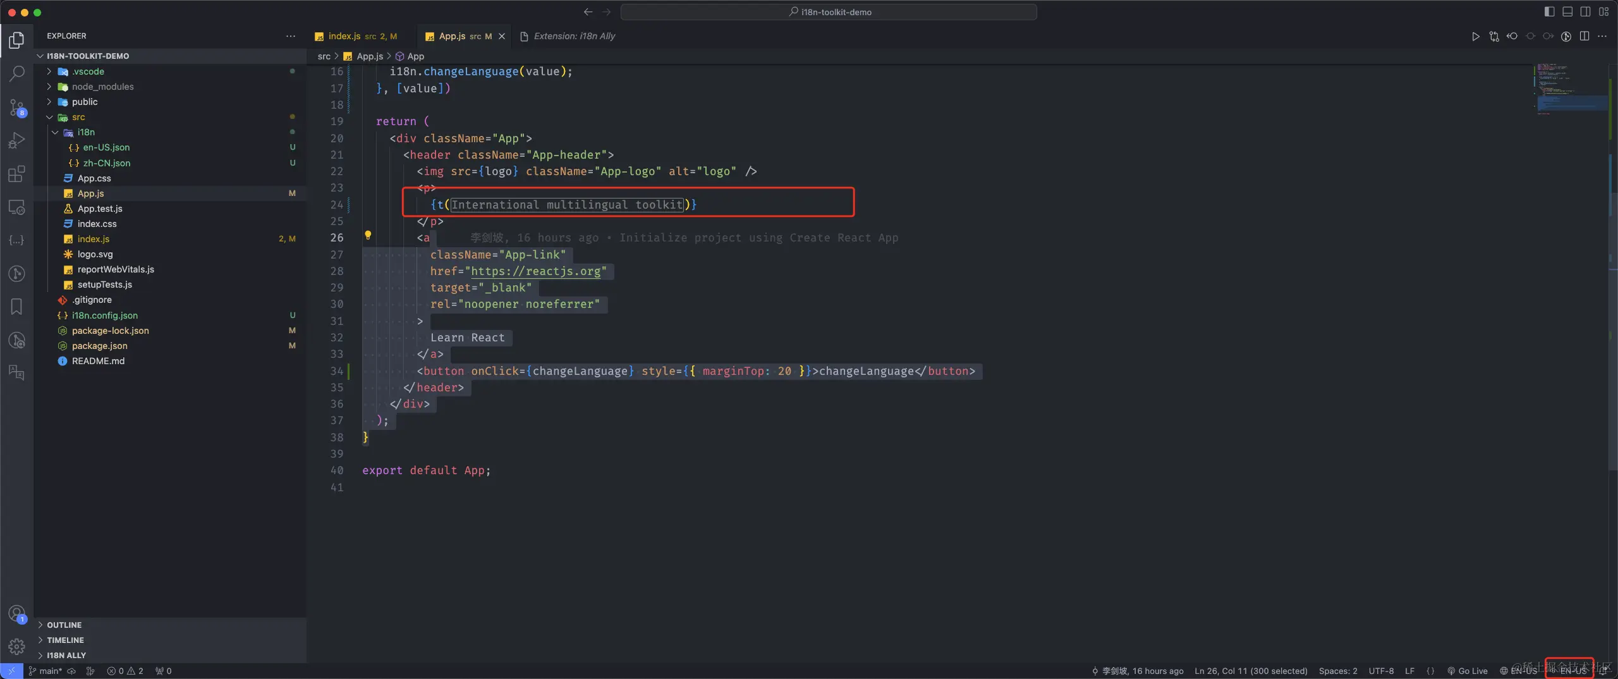Expand the OUTLINE section
This screenshot has width=1618, height=679.
(170, 625)
